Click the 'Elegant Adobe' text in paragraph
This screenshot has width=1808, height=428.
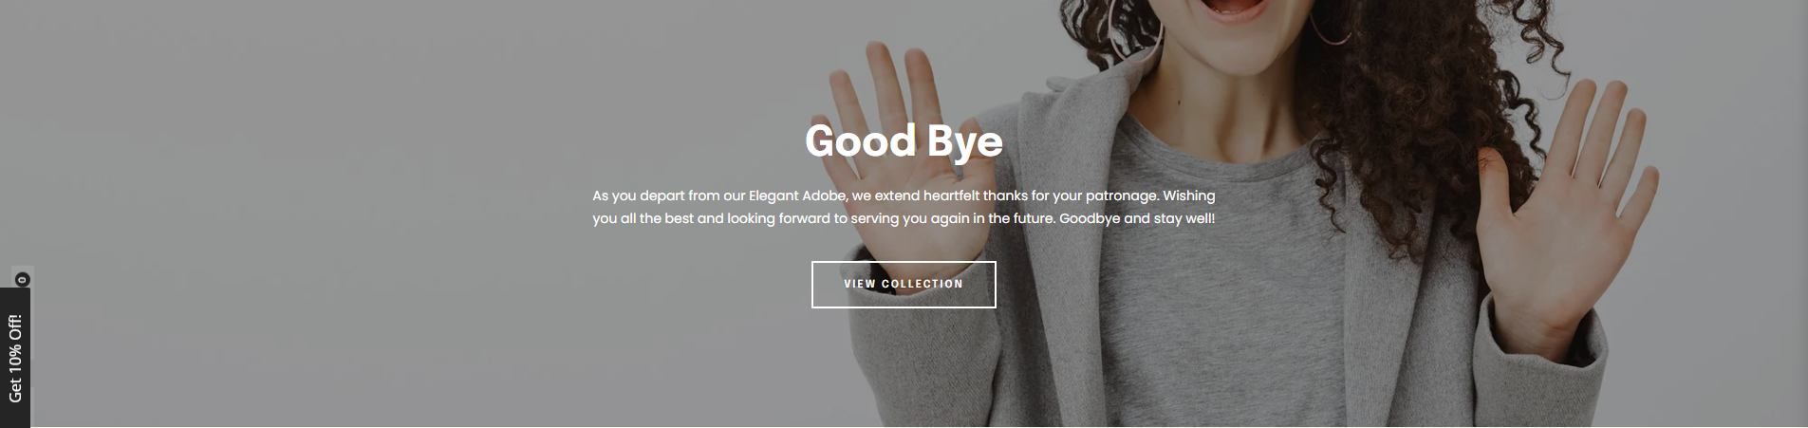pos(798,195)
